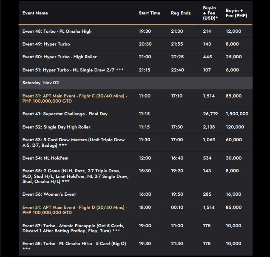The image size is (270, 257).
Task: Click Event 58 Turbo PL Omaha Hi-Lo
Action: [74, 244]
